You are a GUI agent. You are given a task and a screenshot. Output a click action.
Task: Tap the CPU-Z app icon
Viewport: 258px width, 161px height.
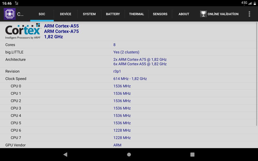10,14
